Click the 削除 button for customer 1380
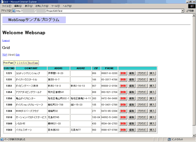The width and height of the screenshot is (196, 142). coord(123,105)
